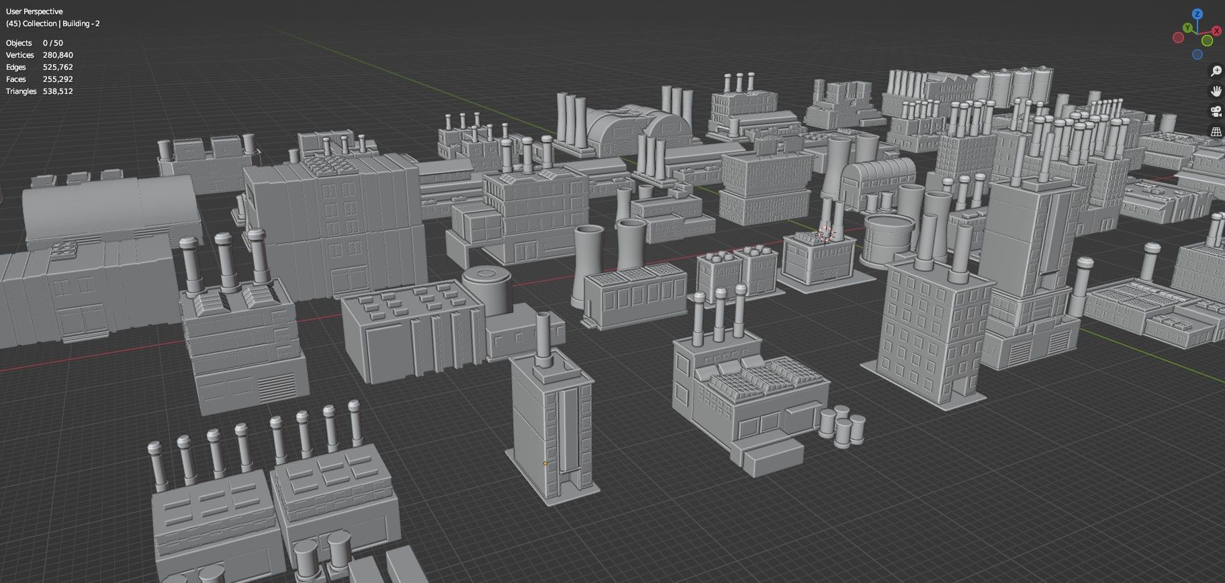The height and width of the screenshot is (583, 1225).
Task: Click the blue Z axis on navigation gizmo
Action: click(x=1197, y=13)
